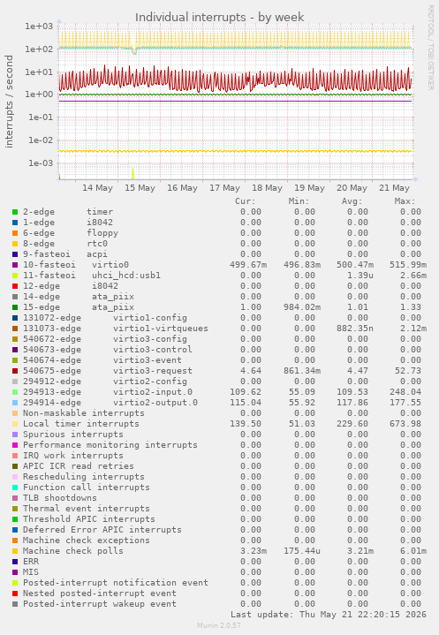Image resolution: width=439 pixels, height=635 pixels.
Task: Click the RRDTOOL / TOBI OETIKER watermark
Action: click(x=430, y=48)
